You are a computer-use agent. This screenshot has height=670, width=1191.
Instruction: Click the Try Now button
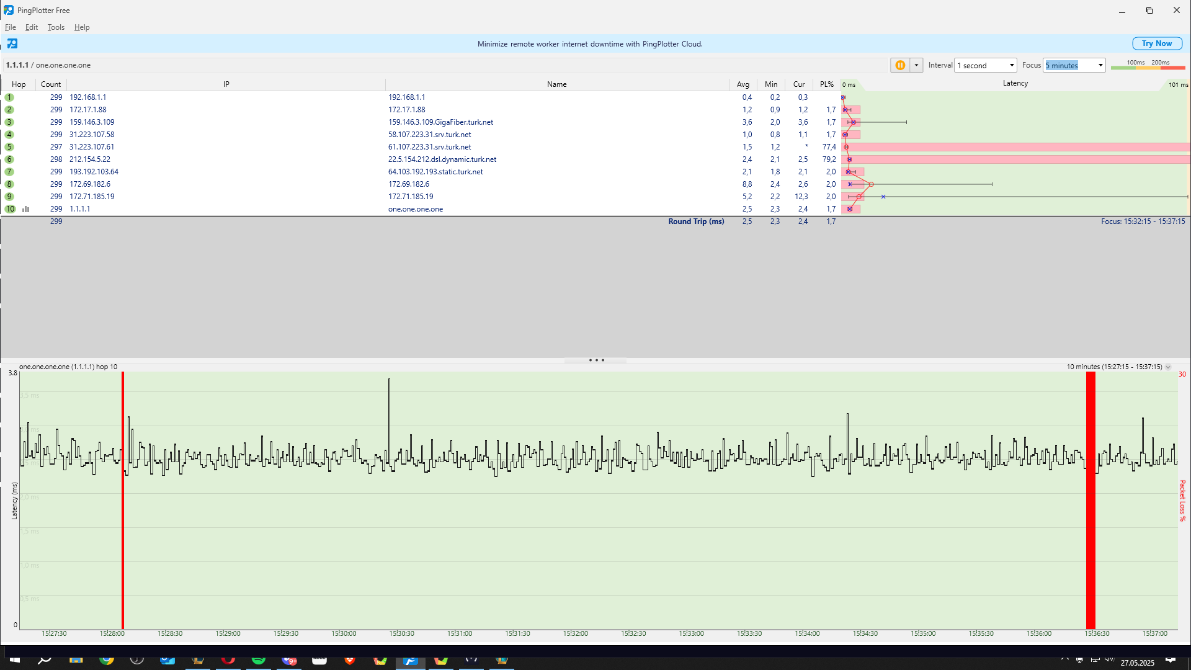click(1157, 43)
